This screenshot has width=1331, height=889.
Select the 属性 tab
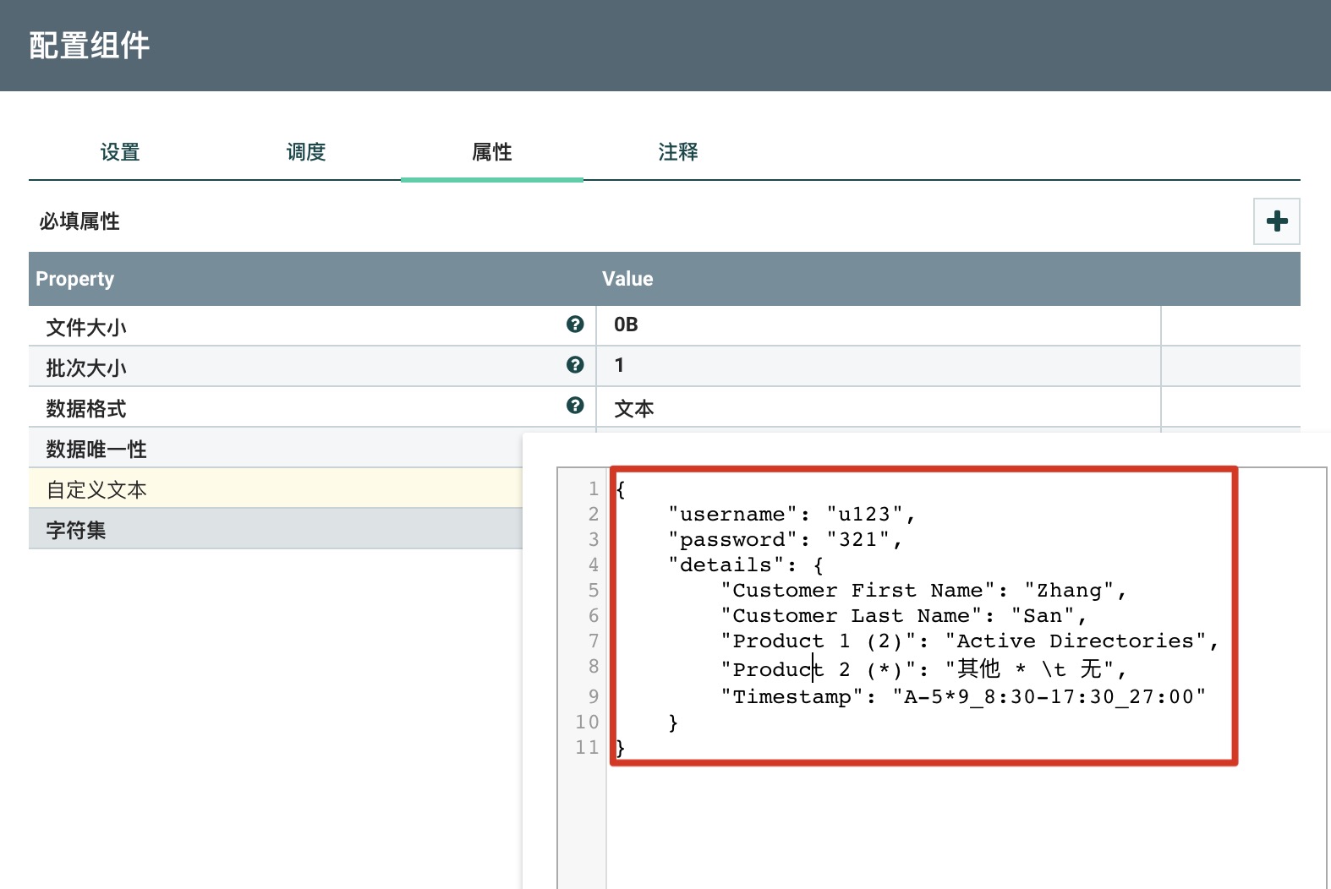coord(492,152)
